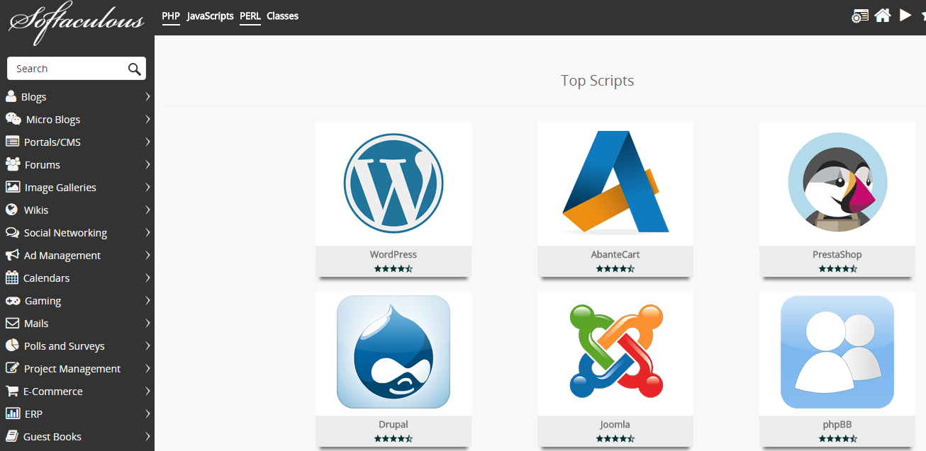Click the Polls and Surveys pie chart icon

click(12, 346)
